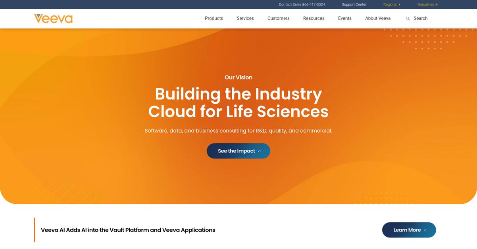Expand the Regions dropdown
This screenshot has height=249, width=477.
(392, 4)
